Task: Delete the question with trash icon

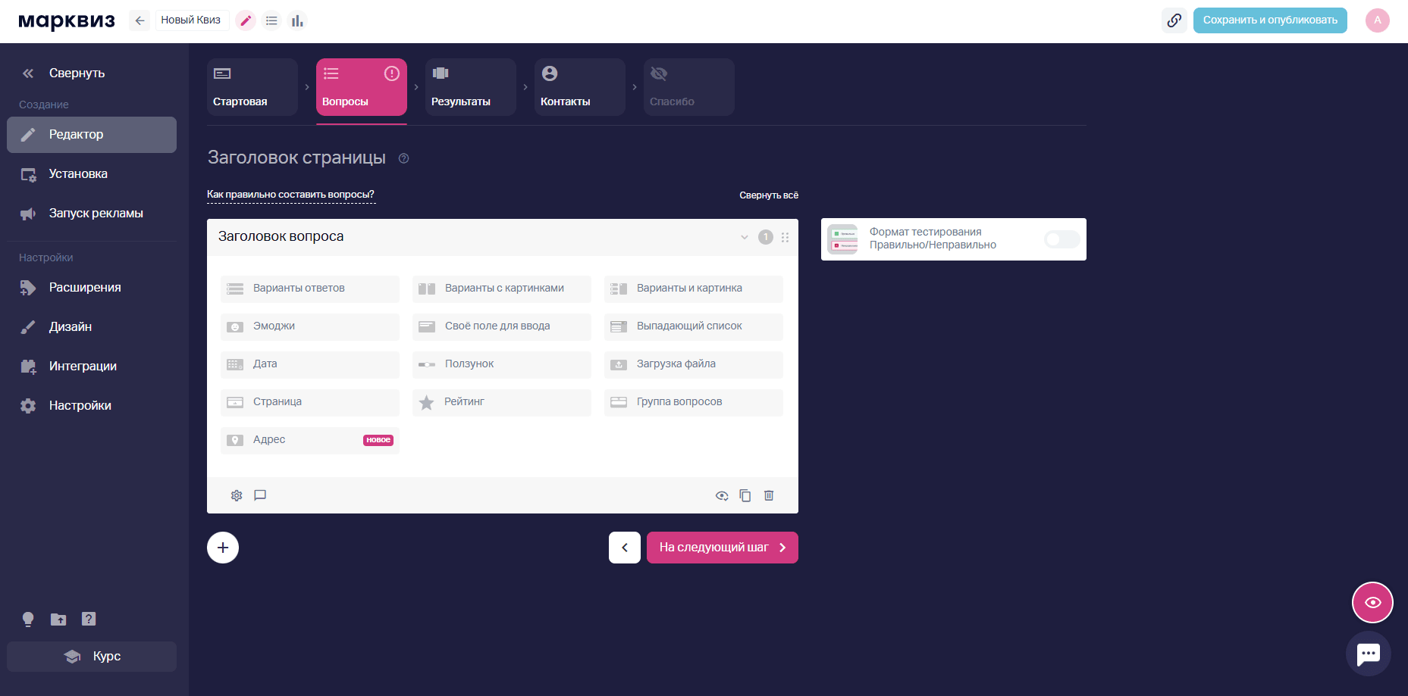Action: (769, 495)
